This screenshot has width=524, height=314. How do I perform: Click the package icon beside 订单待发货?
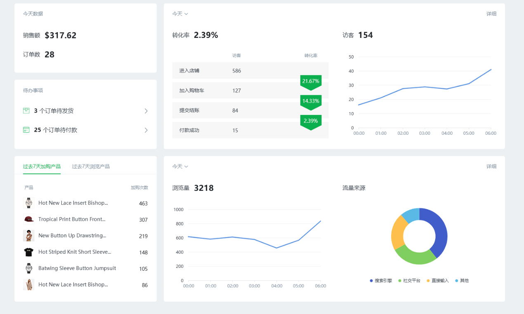[x=26, y=110]
